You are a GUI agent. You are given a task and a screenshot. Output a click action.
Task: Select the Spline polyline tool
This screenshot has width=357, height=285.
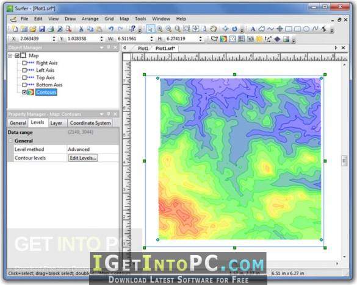coord(316,29)
